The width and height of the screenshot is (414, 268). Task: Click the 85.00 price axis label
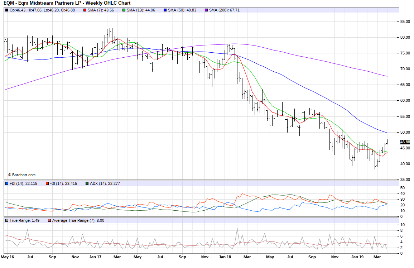coord(405,21)
